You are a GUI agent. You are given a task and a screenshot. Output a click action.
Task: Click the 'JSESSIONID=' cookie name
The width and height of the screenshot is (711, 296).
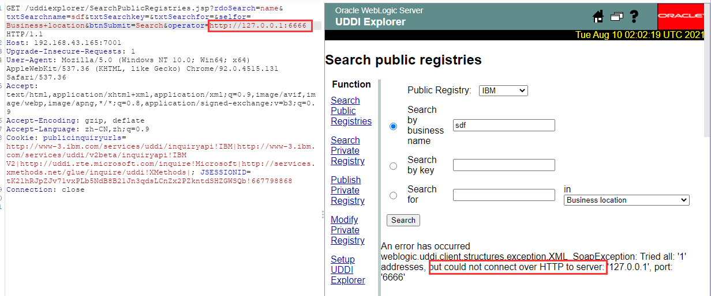coord(226,172)
